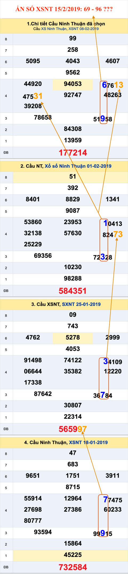This screenshot has height=574, width=128.
Task: Select prize number 99
Action: click(x=73, y=38)
